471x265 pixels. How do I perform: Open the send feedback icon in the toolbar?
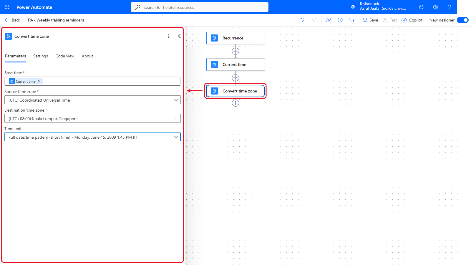point(328,20)
